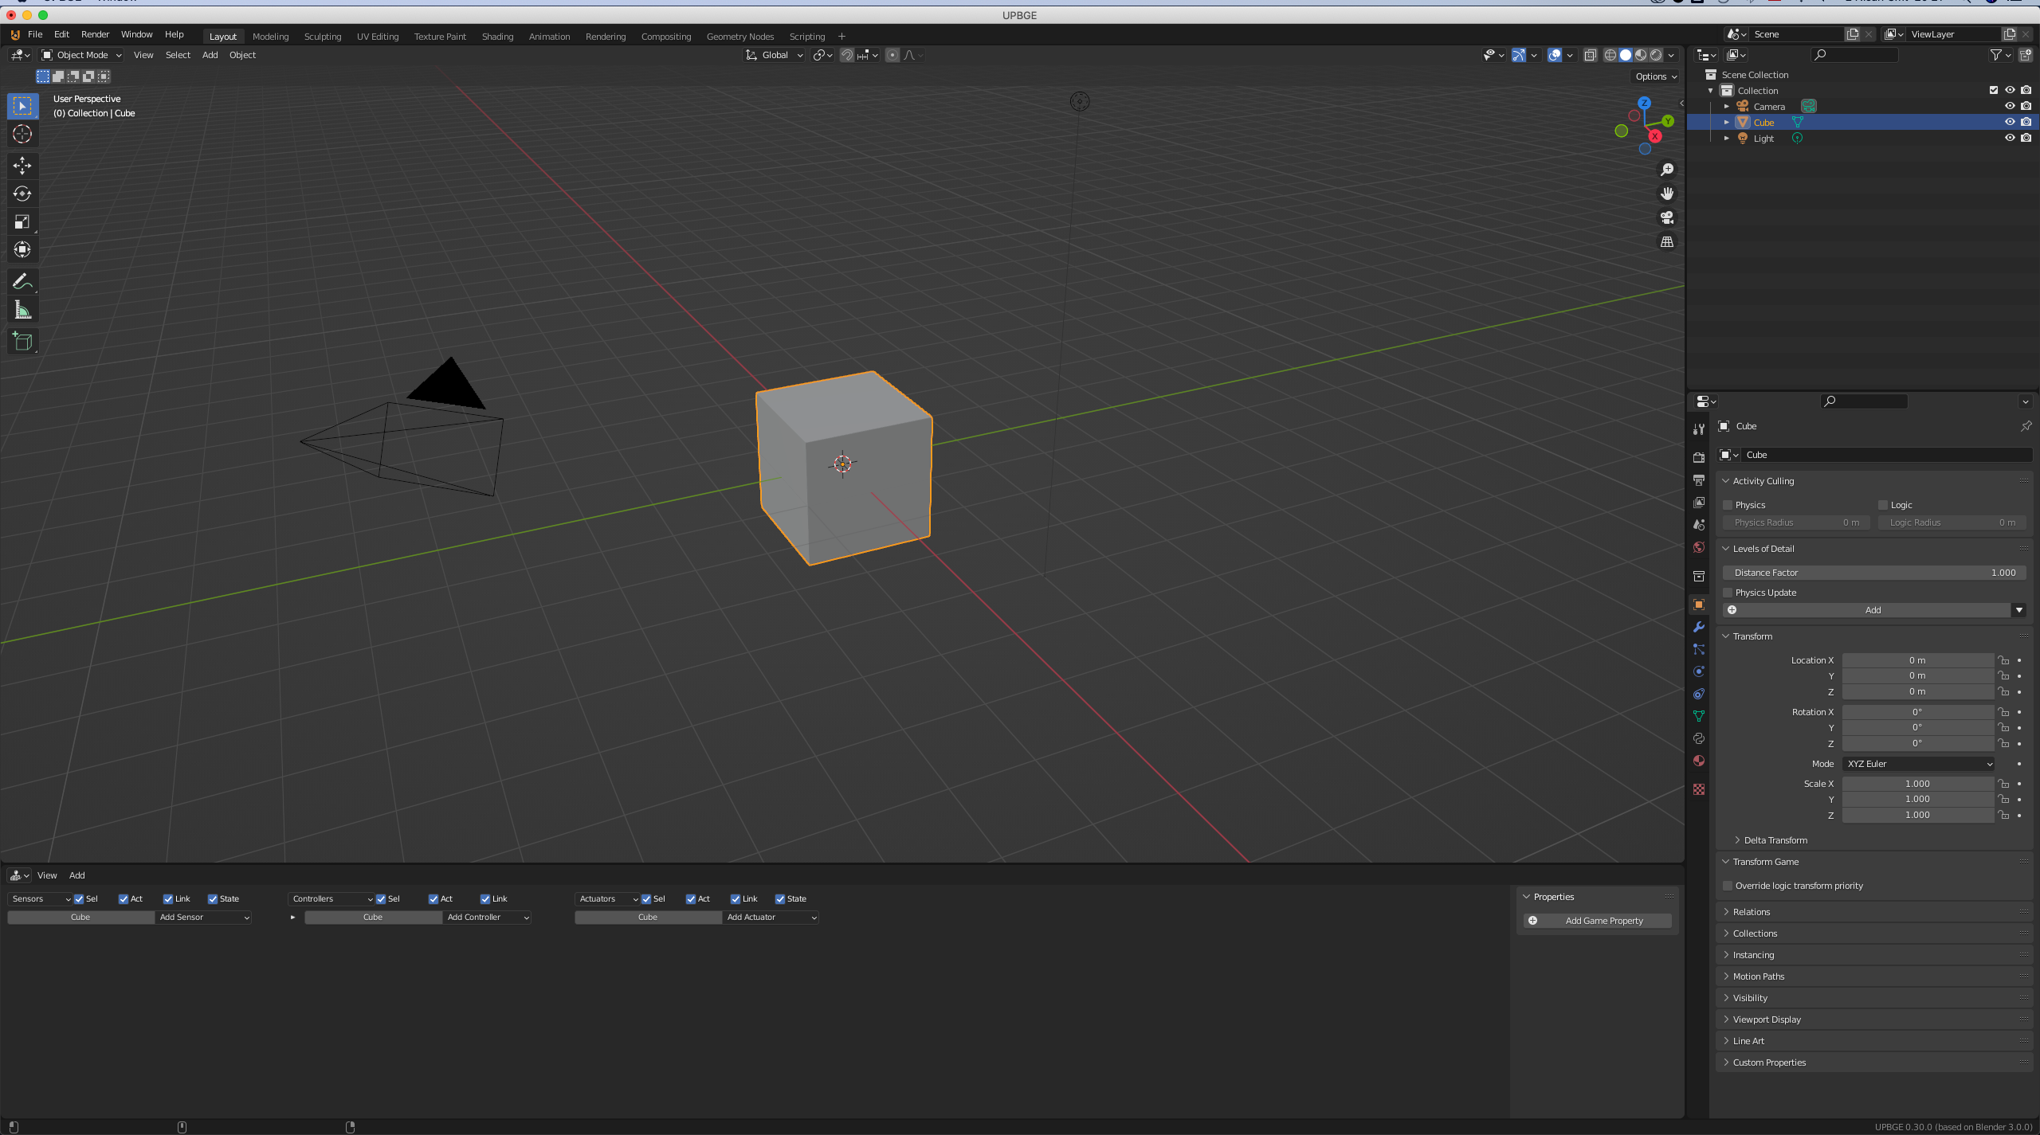Toggle camera view icon in viewport

click(1666, 217)
